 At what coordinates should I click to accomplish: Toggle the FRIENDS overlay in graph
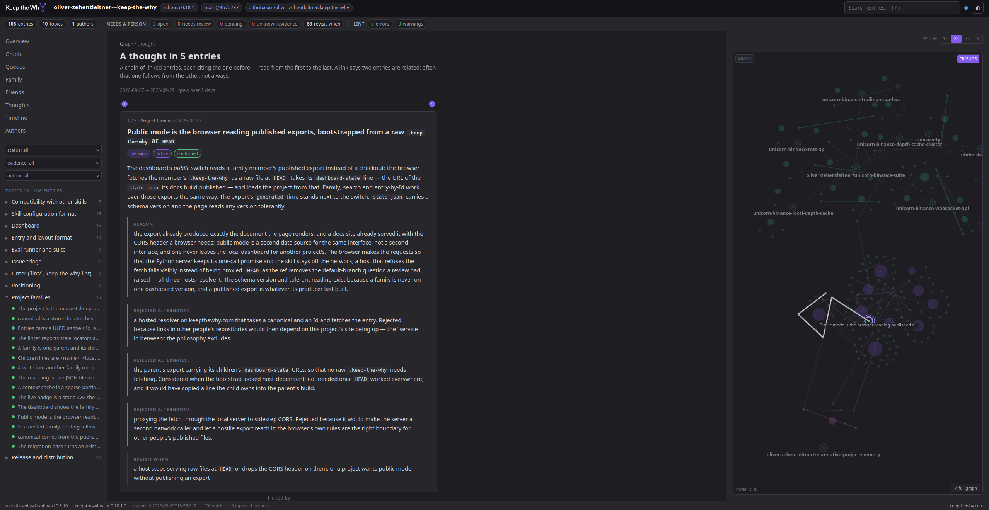coord(968,59)
